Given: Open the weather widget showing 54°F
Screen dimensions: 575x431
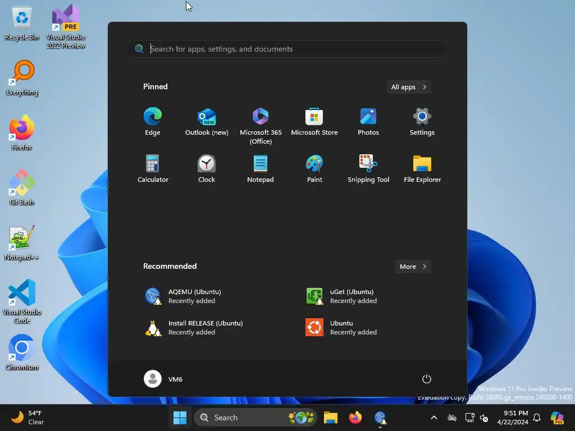Looking at the screenshot, I should pyautogui.click(x=28, y=418).
